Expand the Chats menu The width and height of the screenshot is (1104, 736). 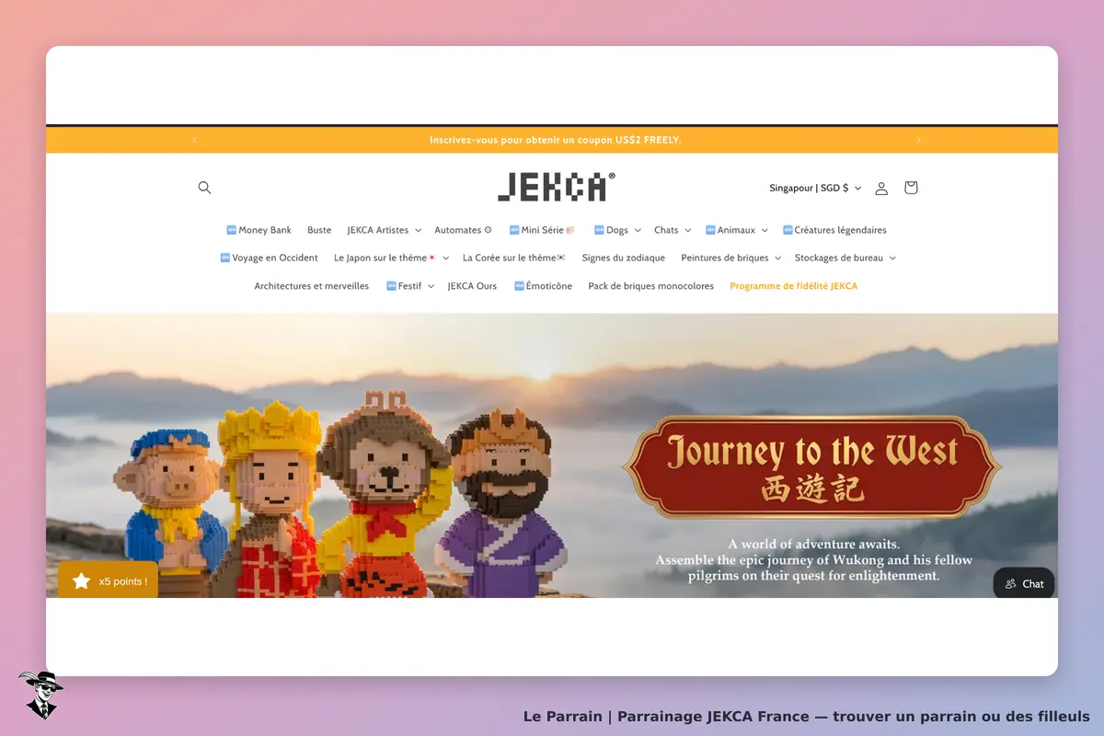tap(673, 230)
